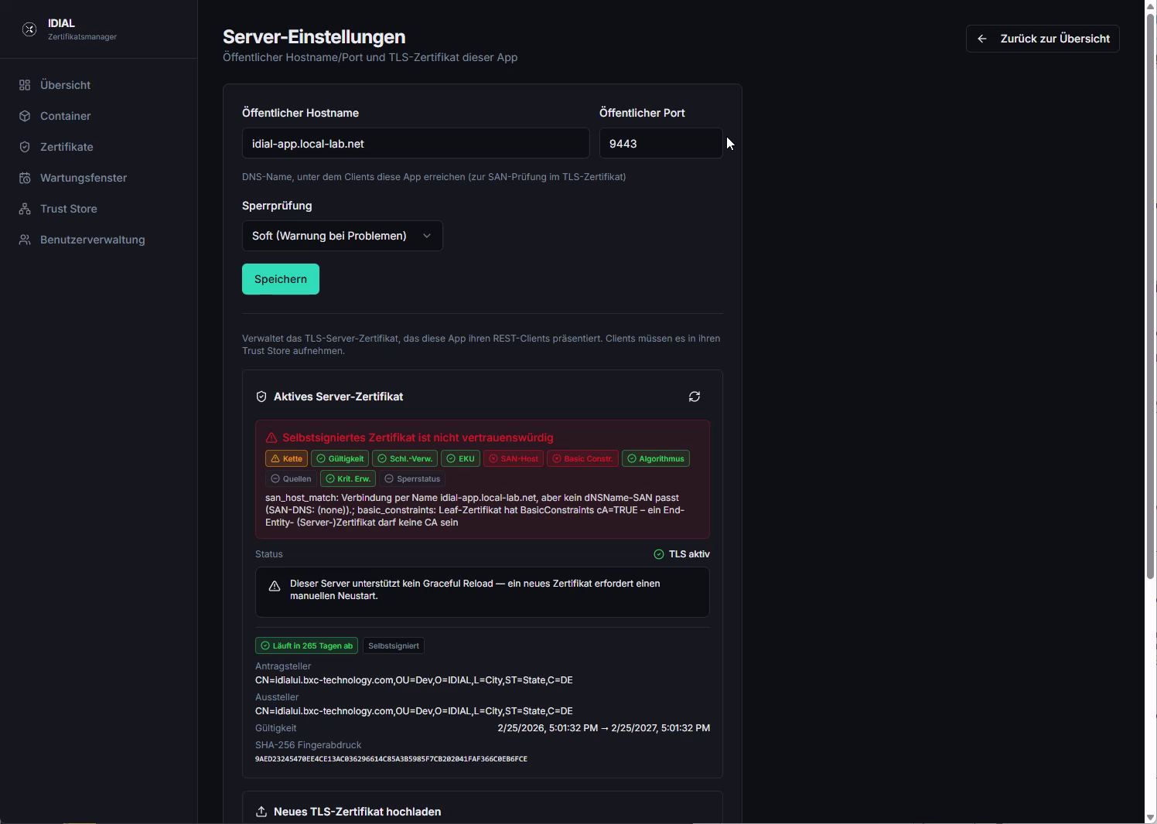Click the Sperrstatus badge
The height and width of the screenshot is (824, 1157).
point(412,478)
